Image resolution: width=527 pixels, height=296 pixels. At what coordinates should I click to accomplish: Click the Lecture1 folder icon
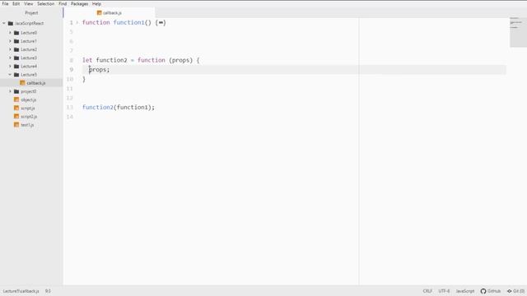pos(16,41)
